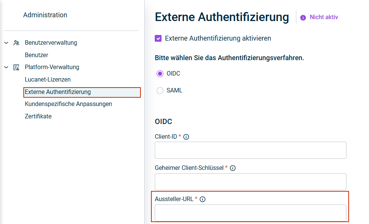Click the Nicht aktiv status label

324,17
